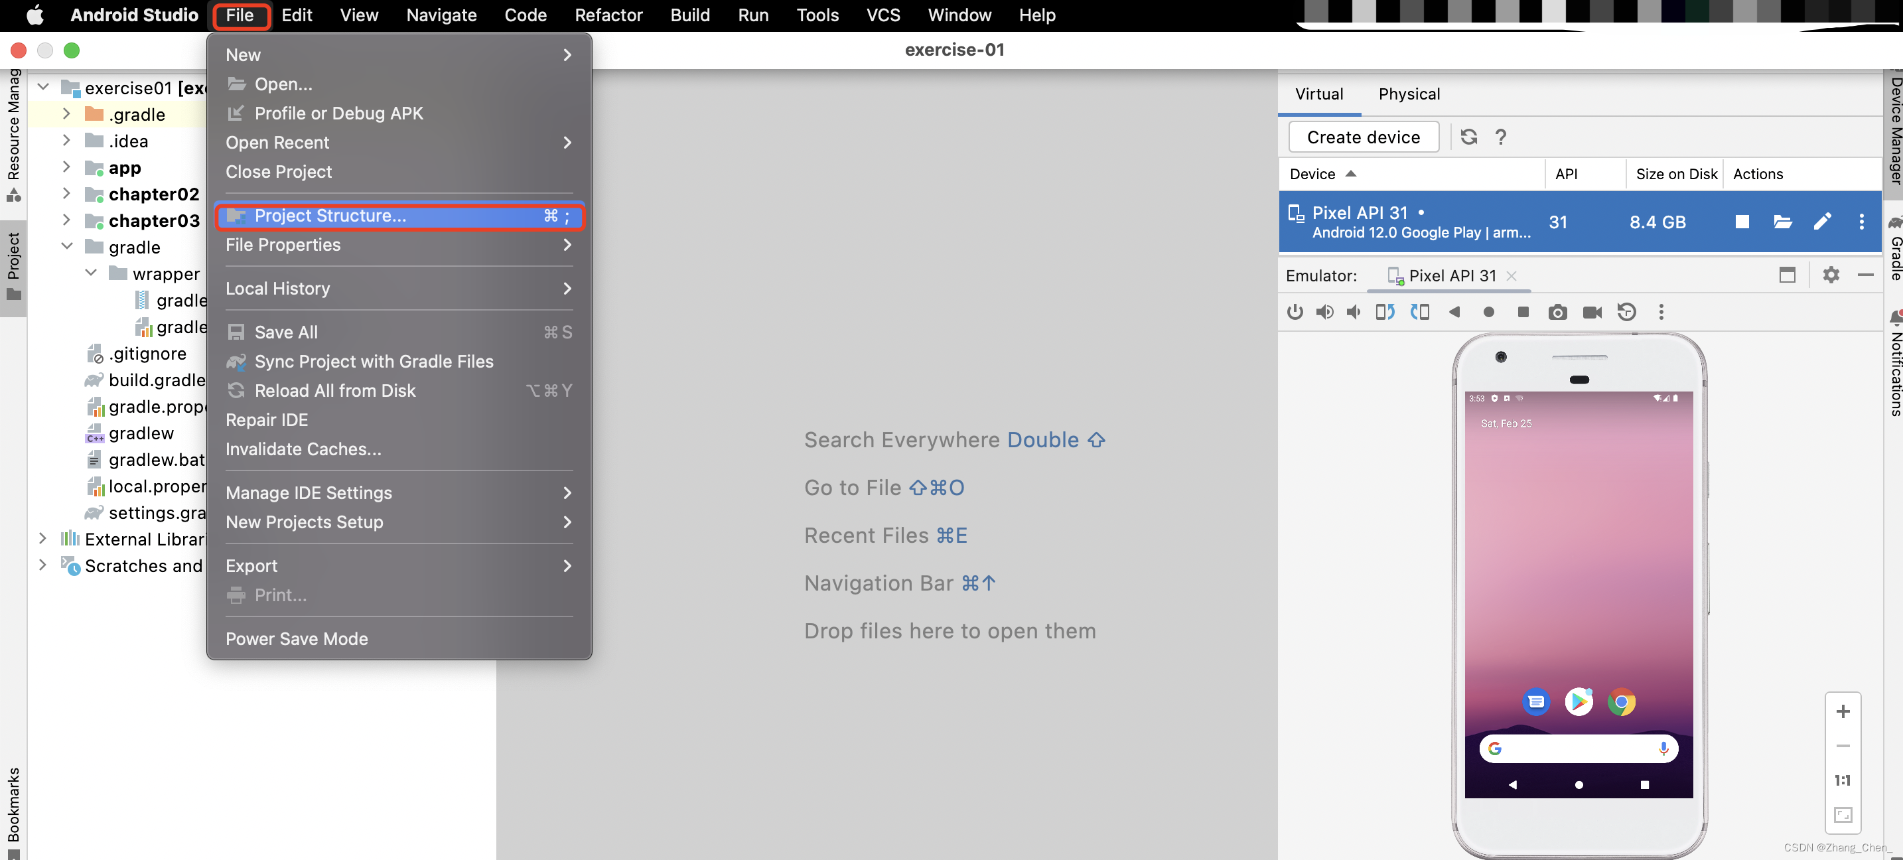
Task: Set emulator zoom to 1:1
Action: click(1843, 781)
